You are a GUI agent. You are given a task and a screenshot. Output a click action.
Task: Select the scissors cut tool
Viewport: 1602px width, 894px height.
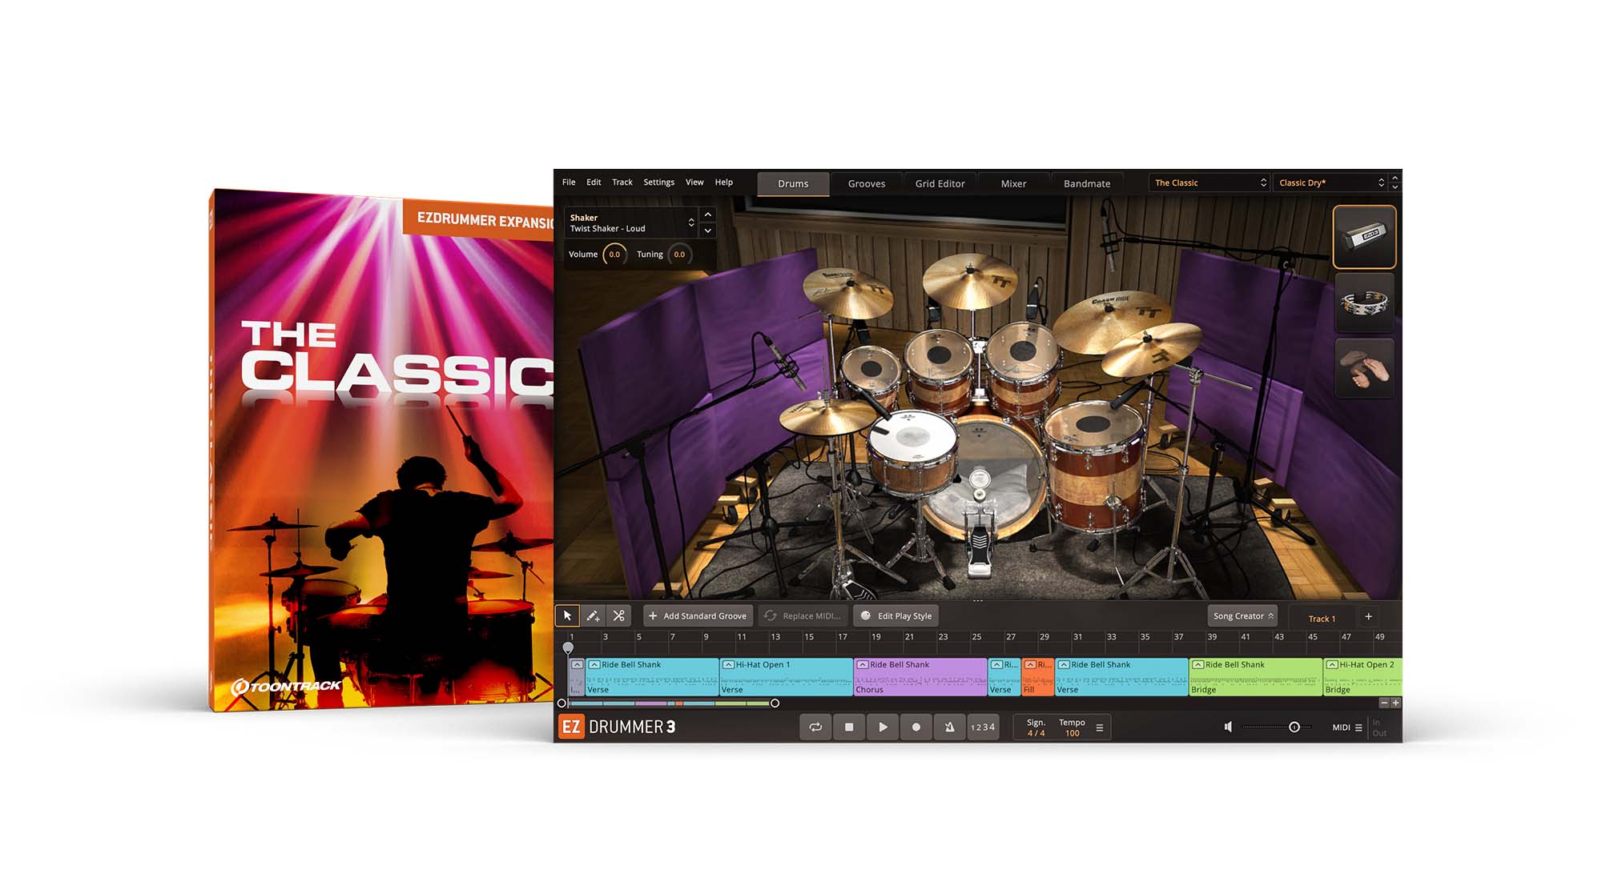click(x=618, y=615)
